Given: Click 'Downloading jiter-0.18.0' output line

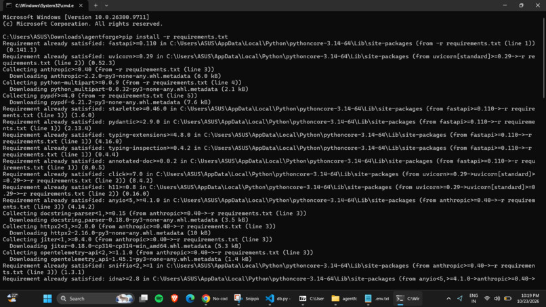Looking at the screenshot, I should click(x=125, y=246).
